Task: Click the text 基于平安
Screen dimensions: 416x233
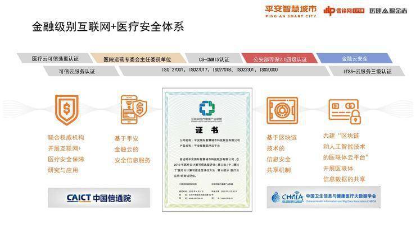Action: coord(126,138)
